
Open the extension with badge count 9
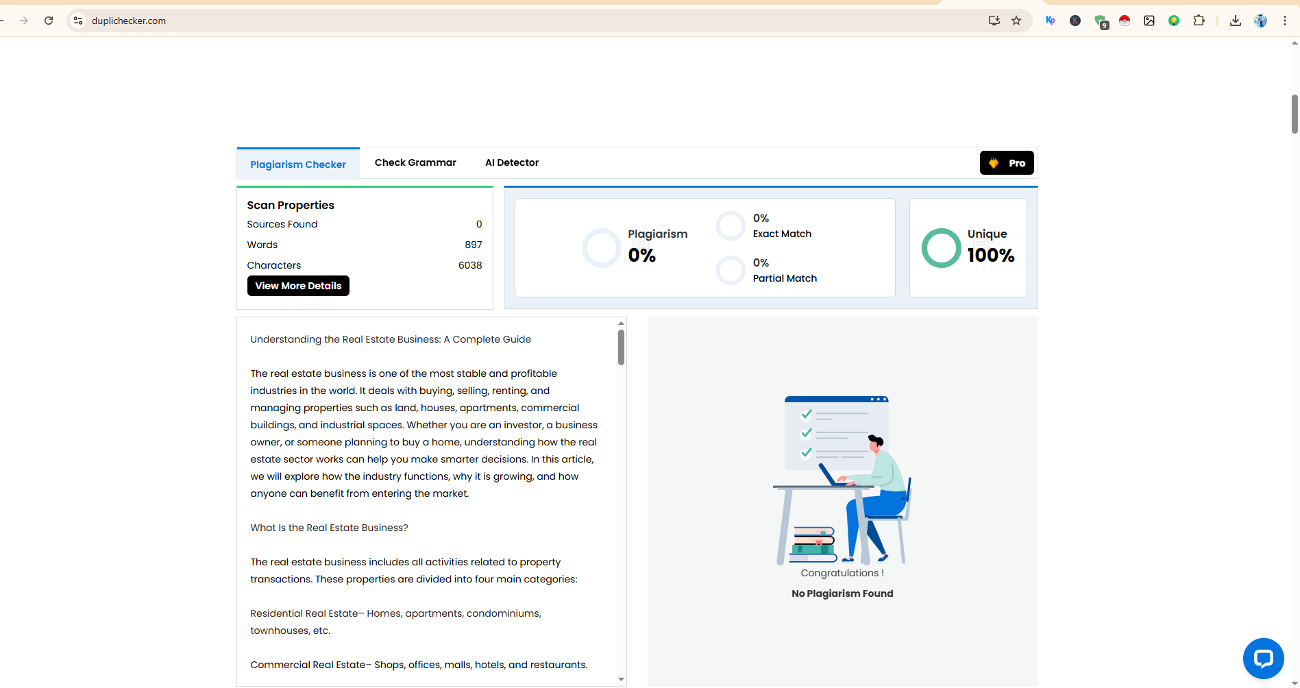tap(1100, 21)
